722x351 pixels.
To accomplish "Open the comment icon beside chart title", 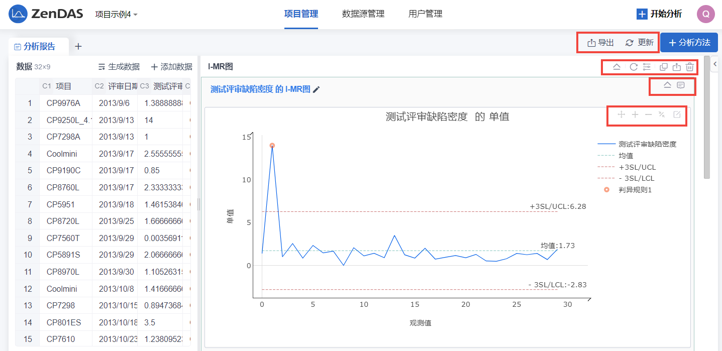I will pos(681,85).
